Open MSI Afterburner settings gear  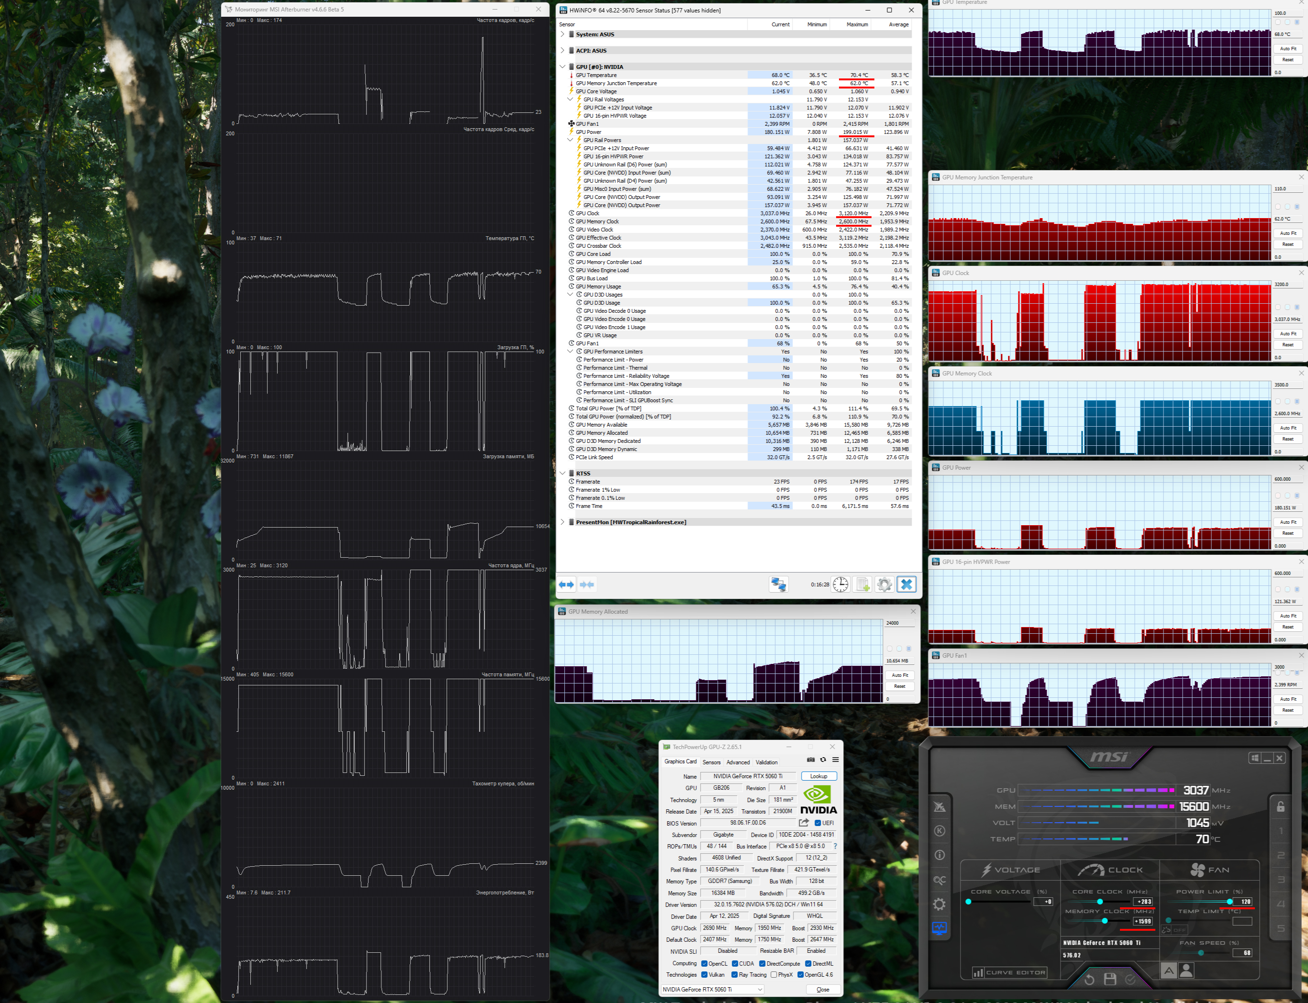point(939,904)
